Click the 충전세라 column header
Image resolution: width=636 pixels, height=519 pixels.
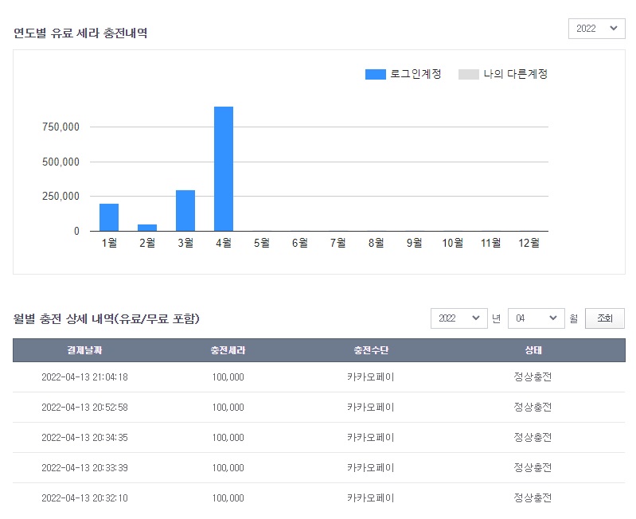tap(228, 350)
